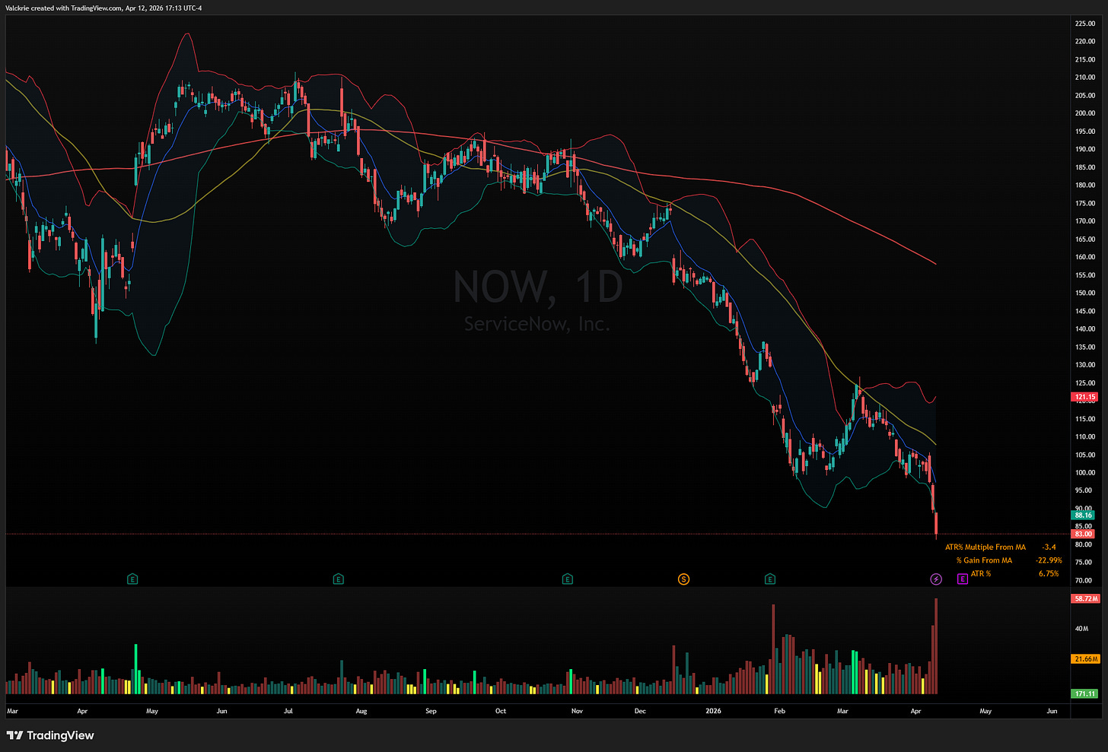The width and height of the screenshot is (1108, 752).
Task: Click the ATR % label
Action: coord(981,574)
